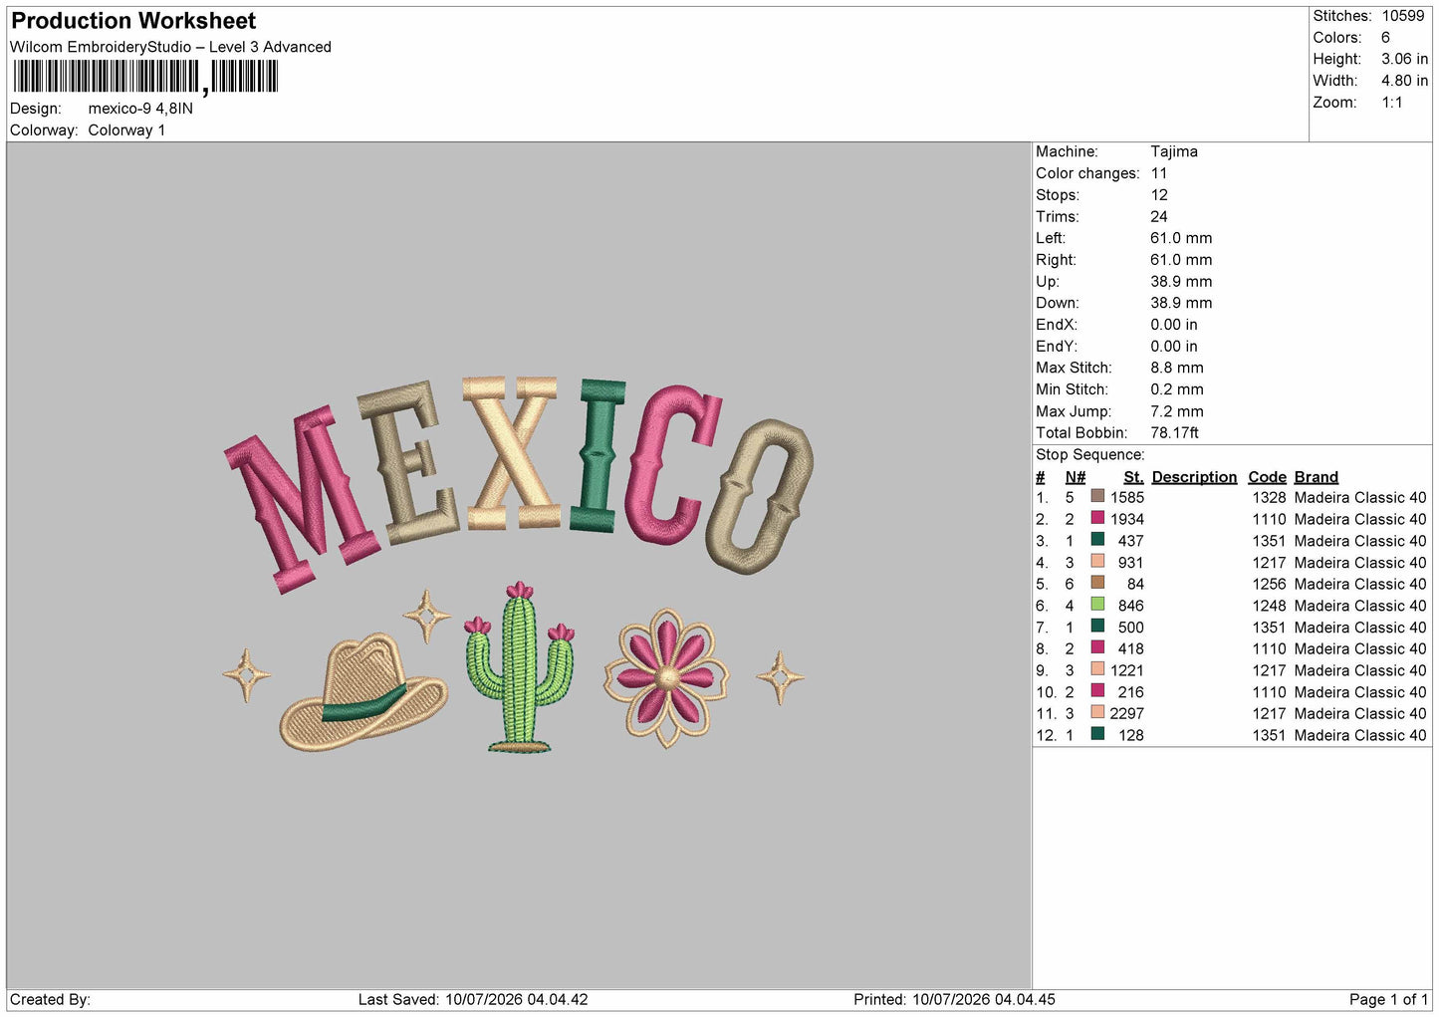Select the design name "mexico-9 4,8IN"
This screenshot has height=1017, width=1439.
(140, 109)
